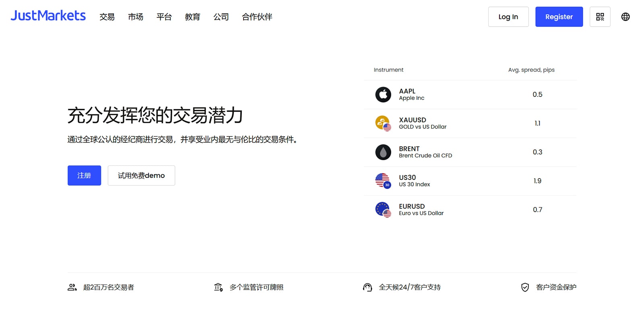Open the 合作伙伴 menu

point(257,17)
